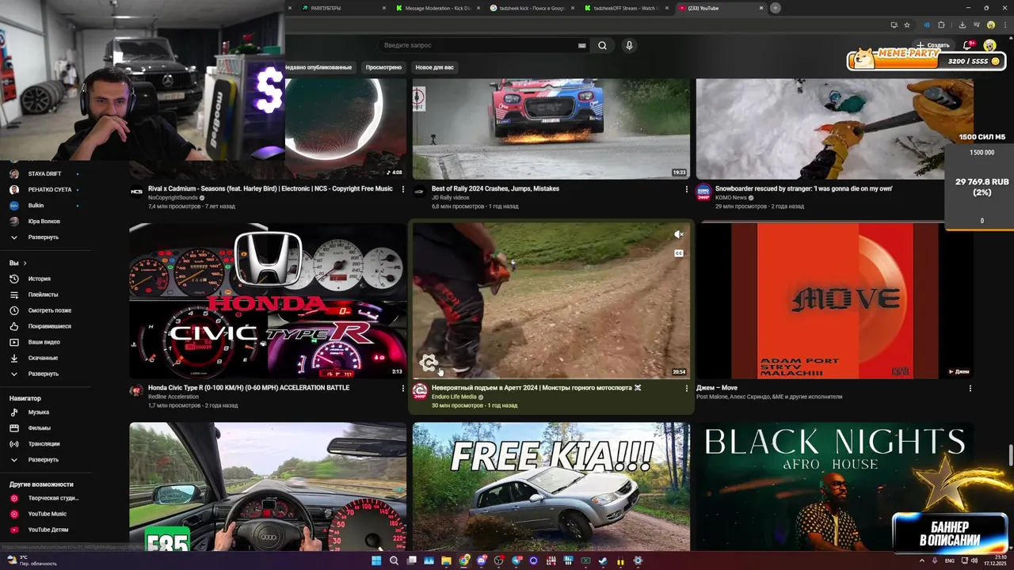The height and width of the screenshot is (570, 1014).
Task: Open Best of Rally 2024 thumbnail
Action: (x=551, y=128)
